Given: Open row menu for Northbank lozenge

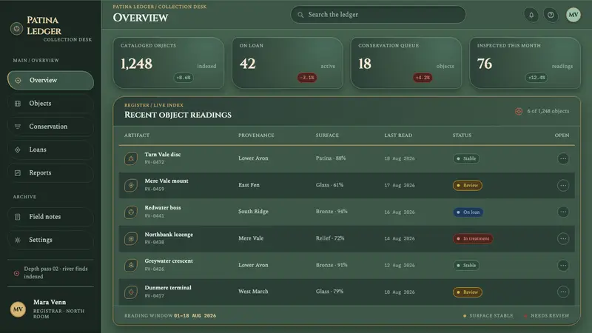Looking at the screenshot, I should pyautogui.click(x=563, y=238).
